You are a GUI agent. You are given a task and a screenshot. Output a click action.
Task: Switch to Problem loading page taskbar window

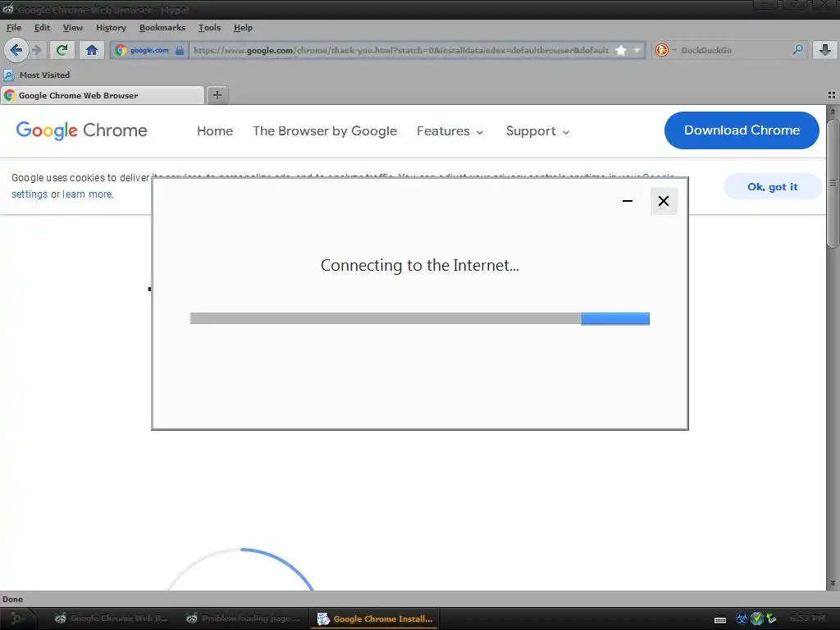click(x=243, y=619)
